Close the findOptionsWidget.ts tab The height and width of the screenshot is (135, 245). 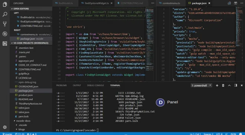pyautogui.click(x=111, y=3)
